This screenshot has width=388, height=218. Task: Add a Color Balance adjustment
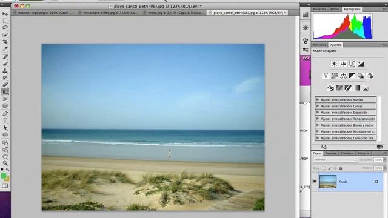[343, 76]
